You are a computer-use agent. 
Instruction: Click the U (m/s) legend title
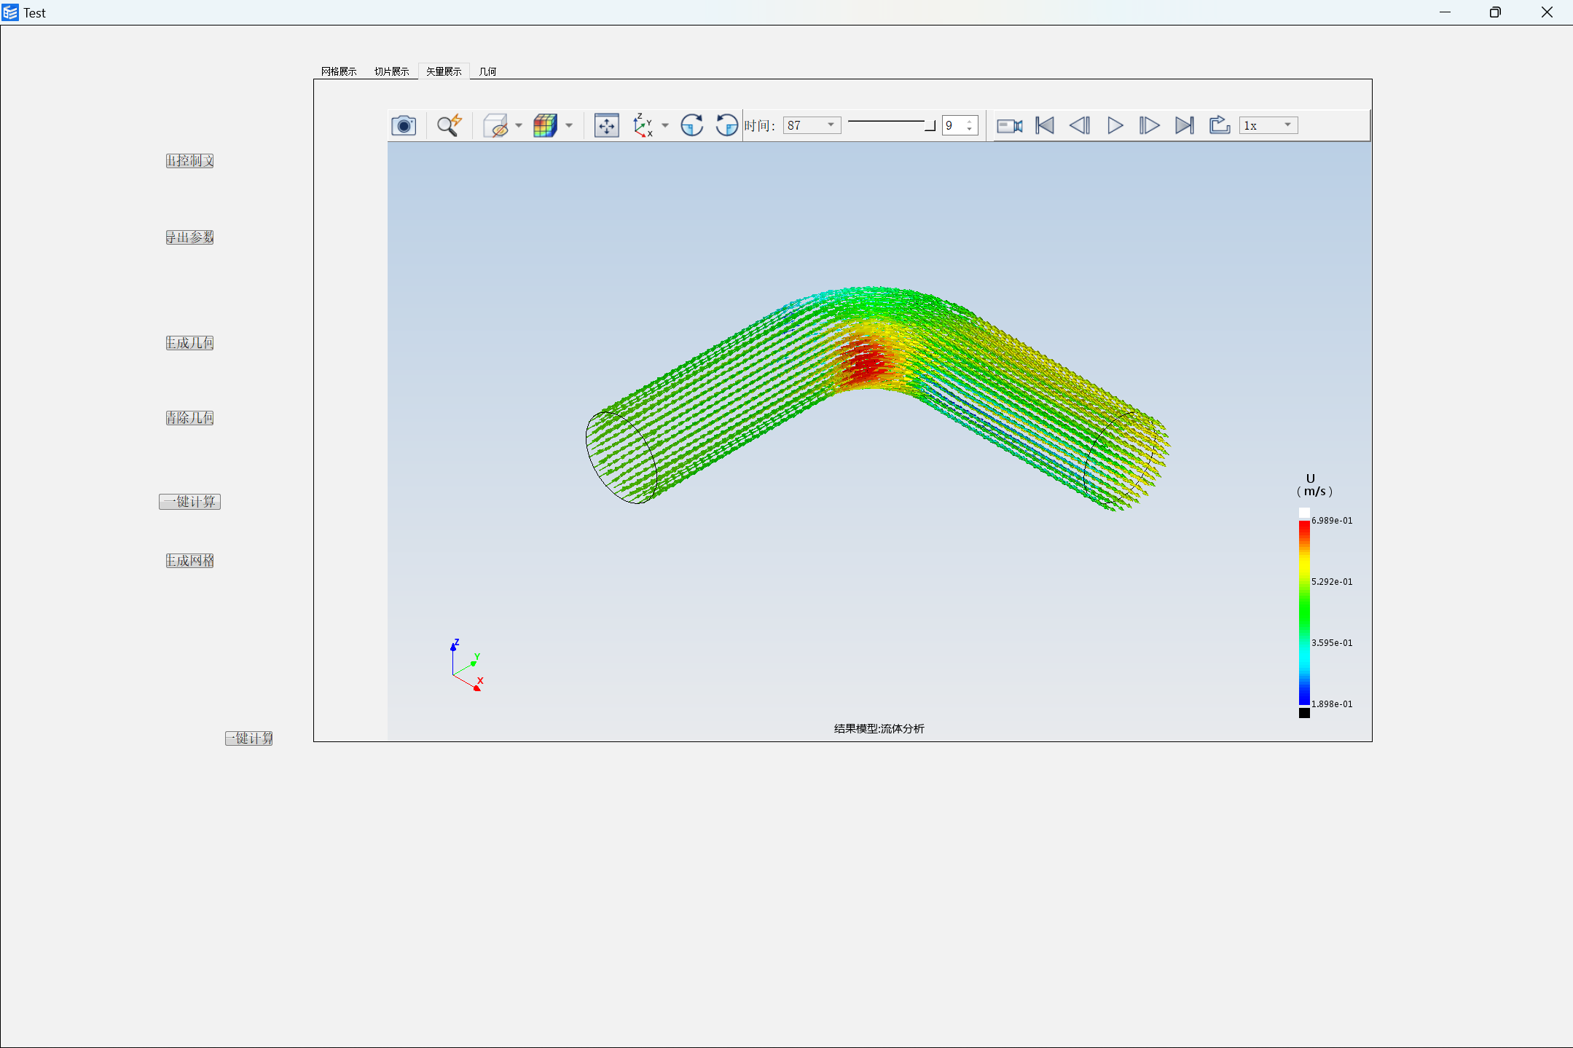[x=1314, y=485]
